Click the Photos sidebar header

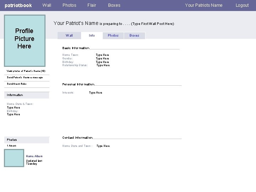[x=27, y=140]
